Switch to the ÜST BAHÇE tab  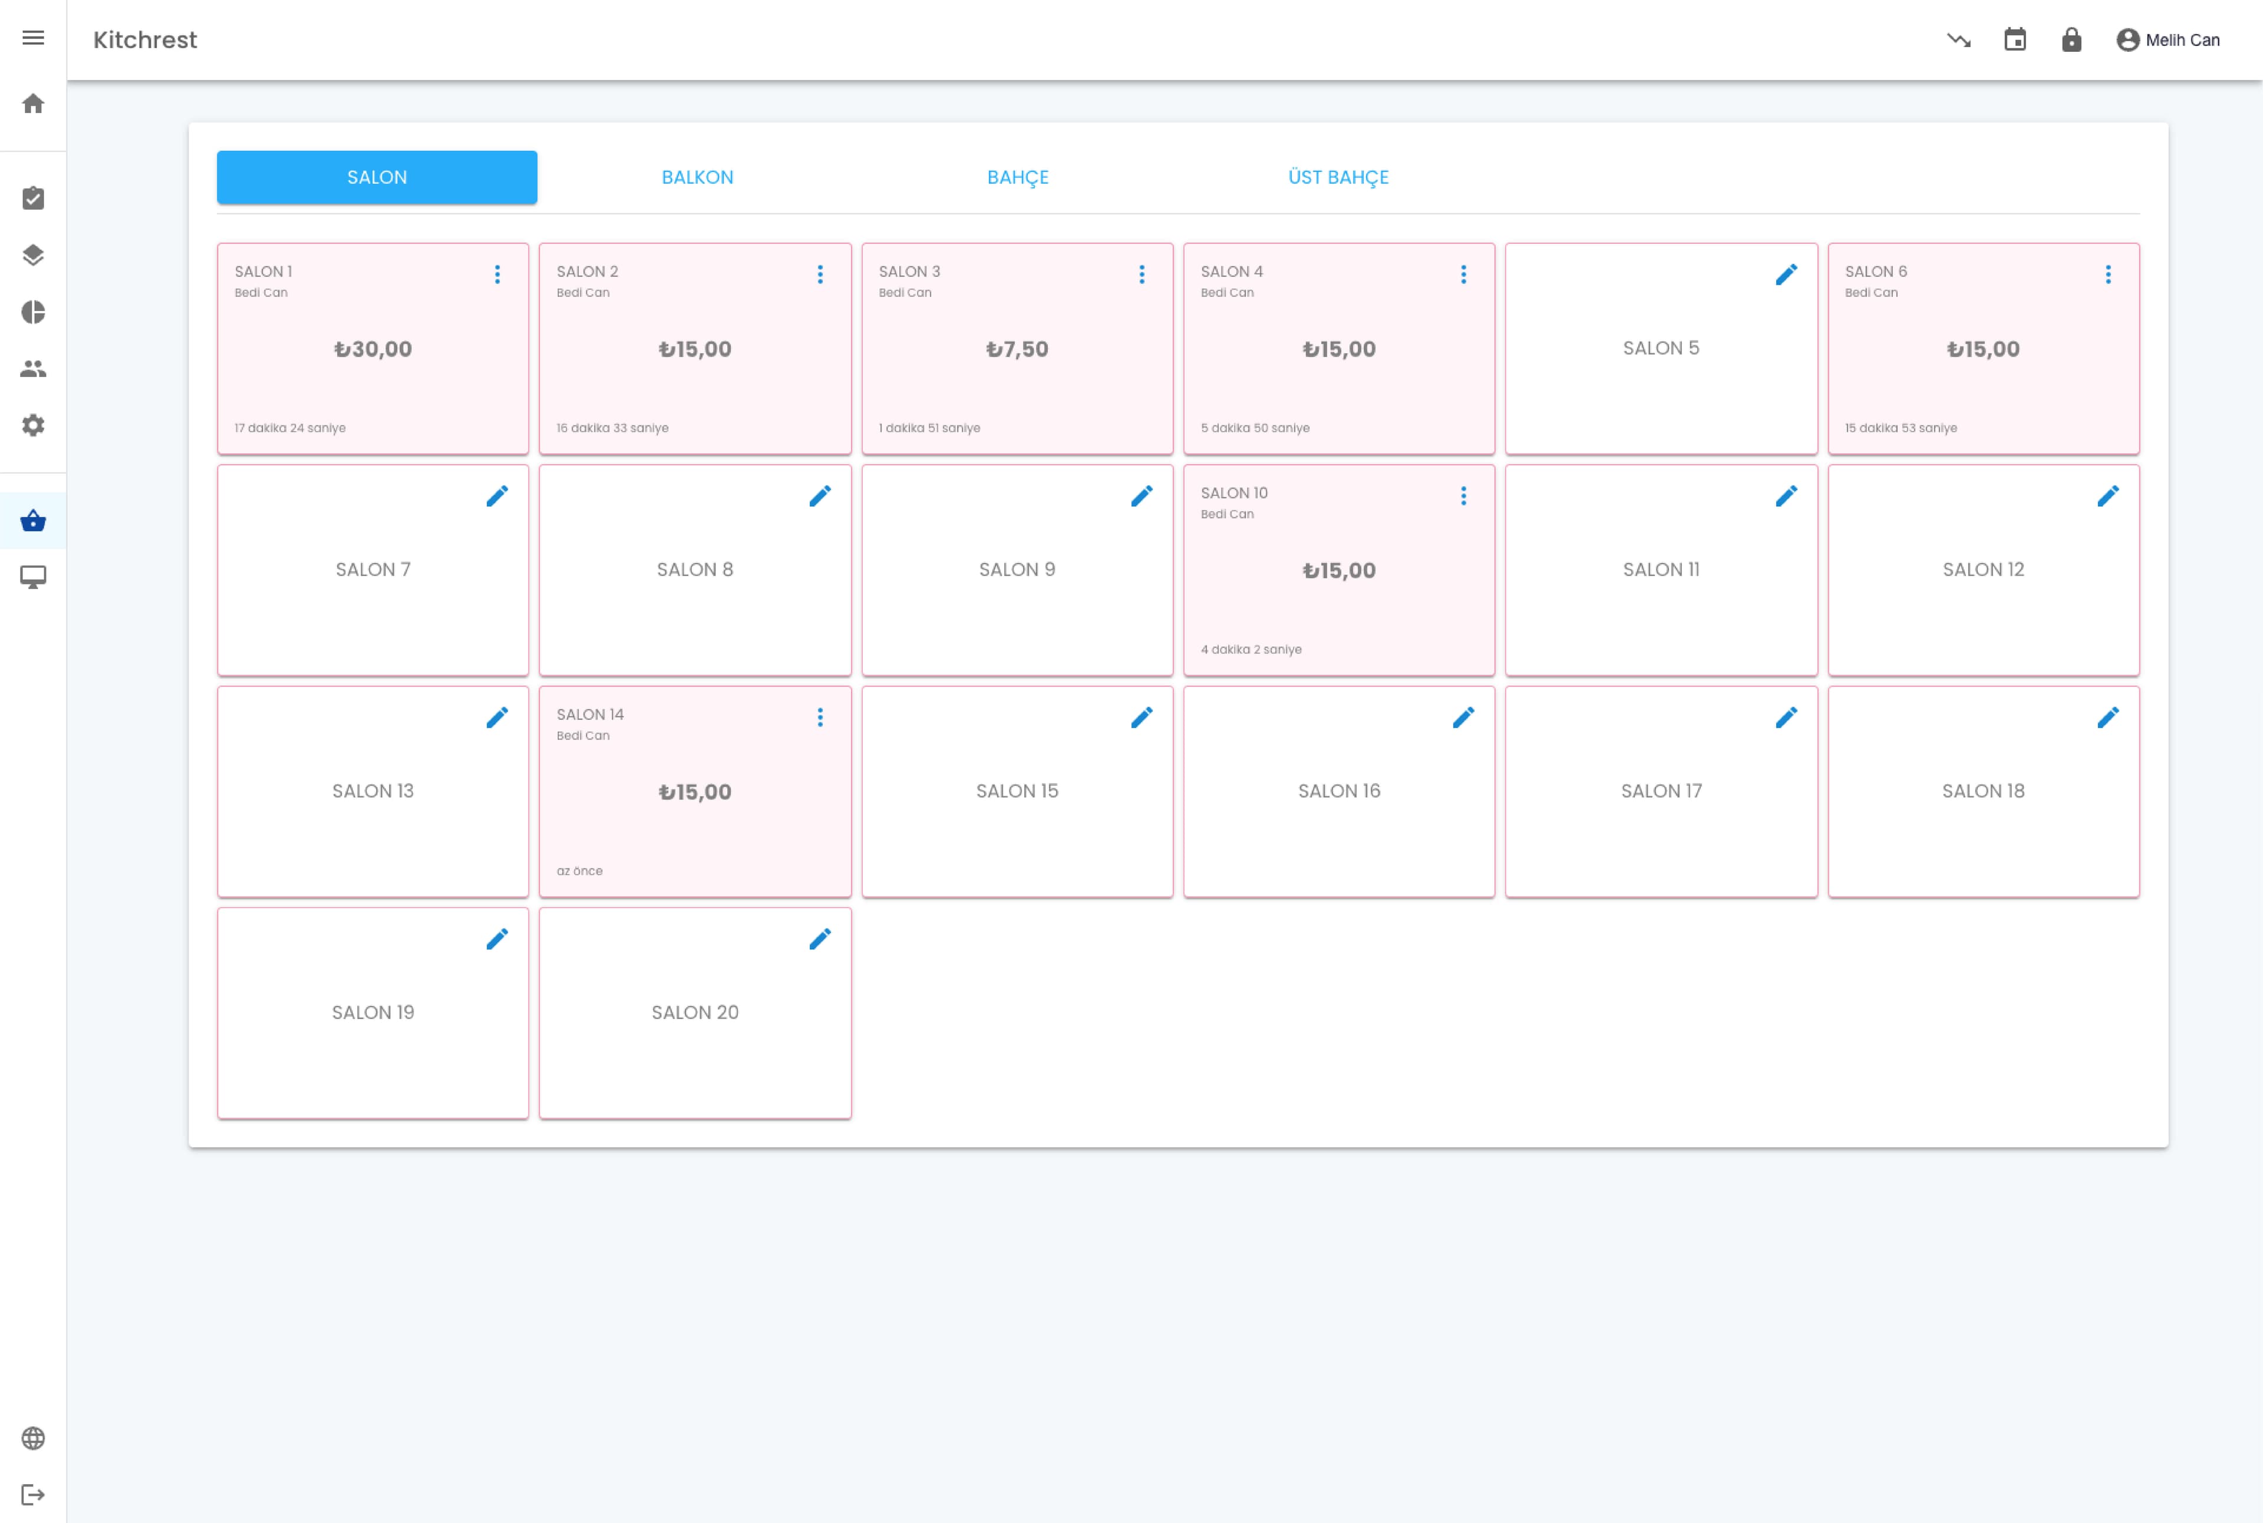click(1338, 178)
